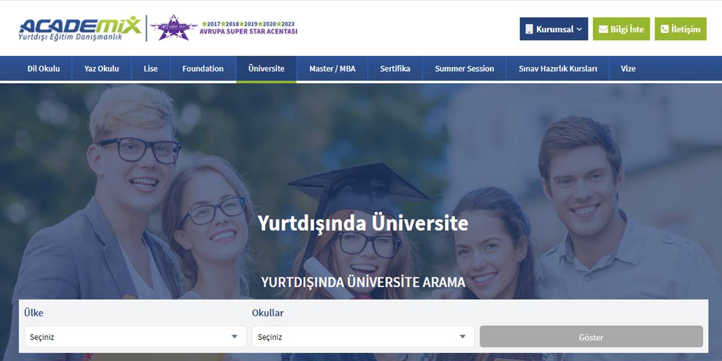
Task: Go to Summer Session page
Action: [x=464, y=69]
